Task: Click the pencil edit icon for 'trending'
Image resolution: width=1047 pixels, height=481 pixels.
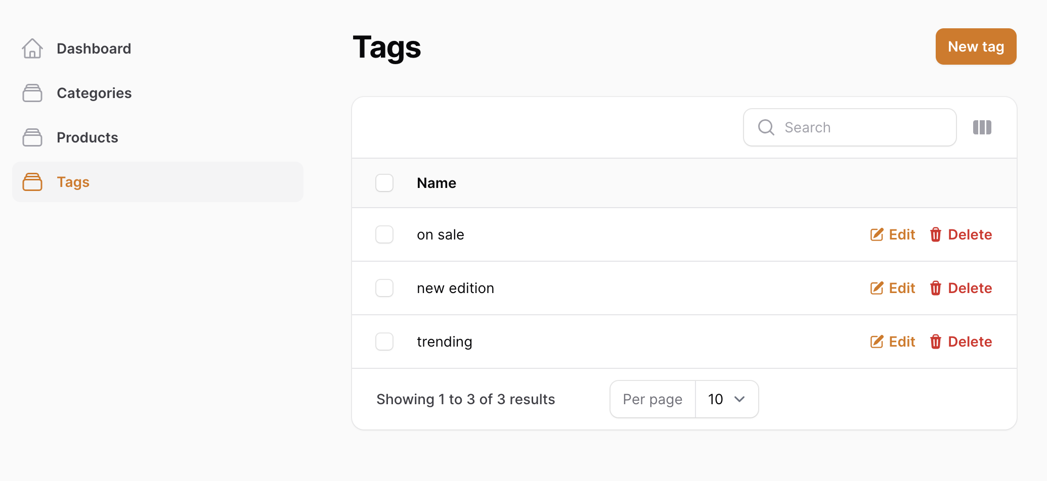Action: pyautogui.click(x=877, y=342)
